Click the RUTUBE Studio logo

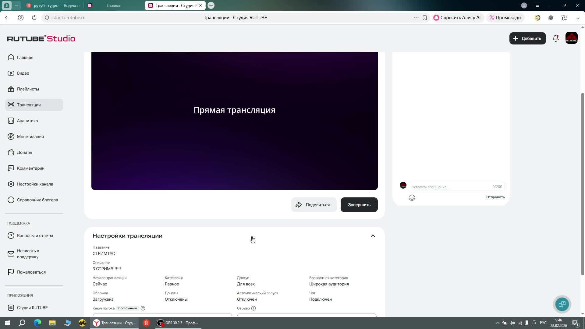pyautogui.click(x=41, y=38)
